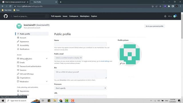
Task: Click the Billing credit card icon
Action: (18, 59)
